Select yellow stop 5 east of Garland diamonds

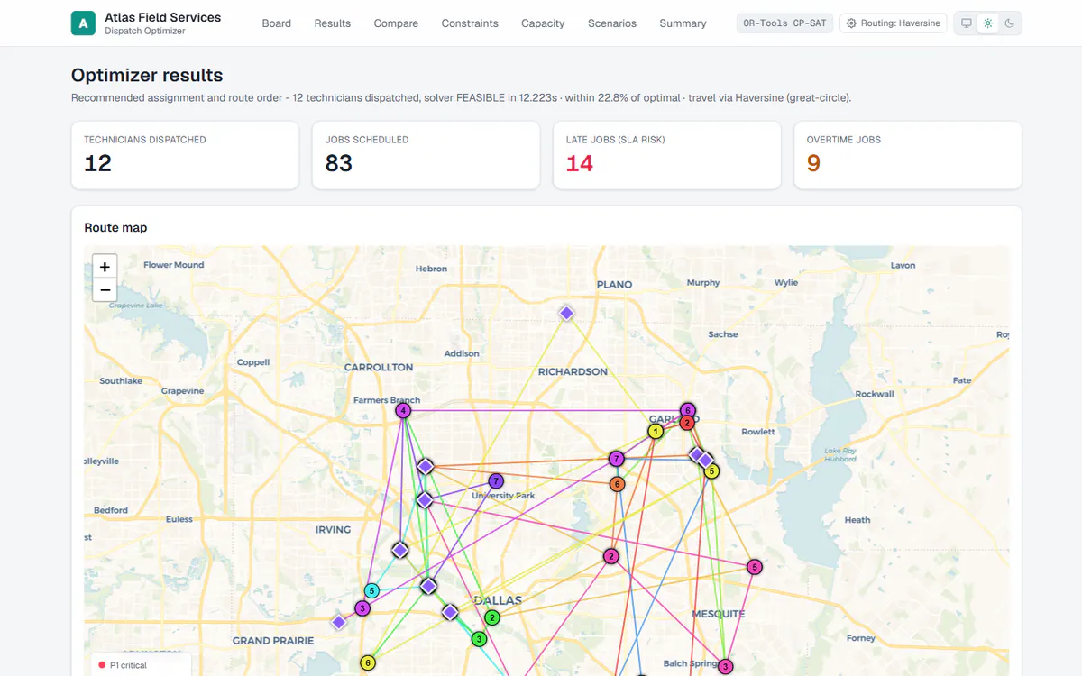coord(711,470)
